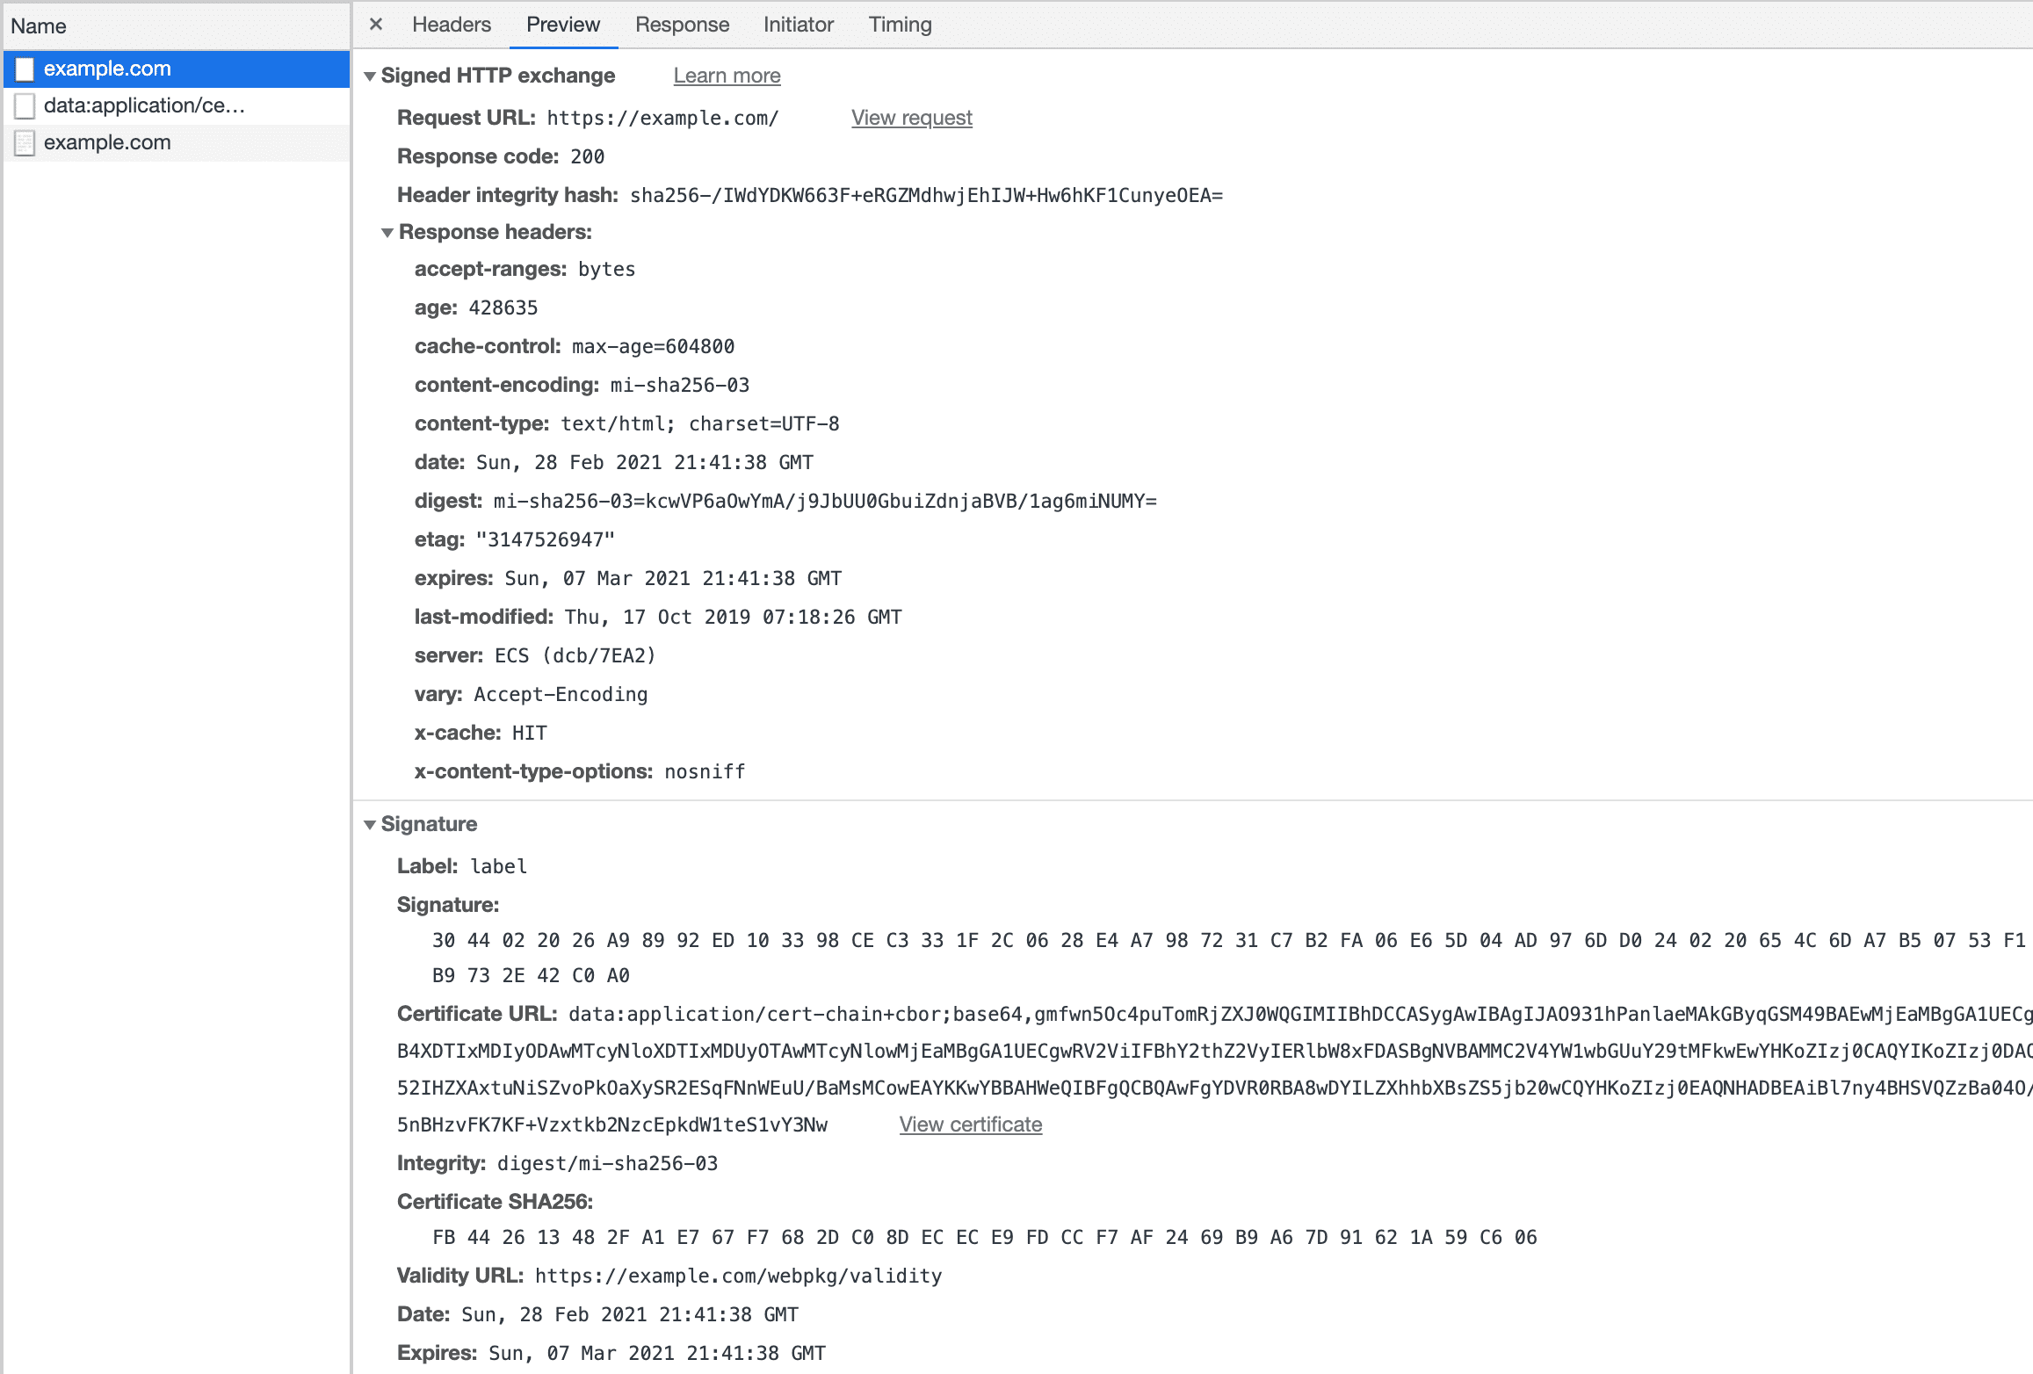Viewport: 2033px width, 1374px height.
Task: Open the Initiator tab
Action: coord(799,25)
